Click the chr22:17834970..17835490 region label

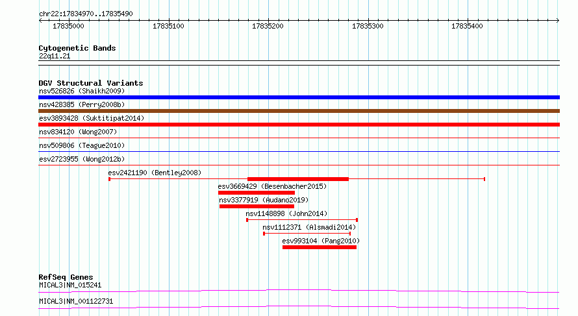coord(86,14)
